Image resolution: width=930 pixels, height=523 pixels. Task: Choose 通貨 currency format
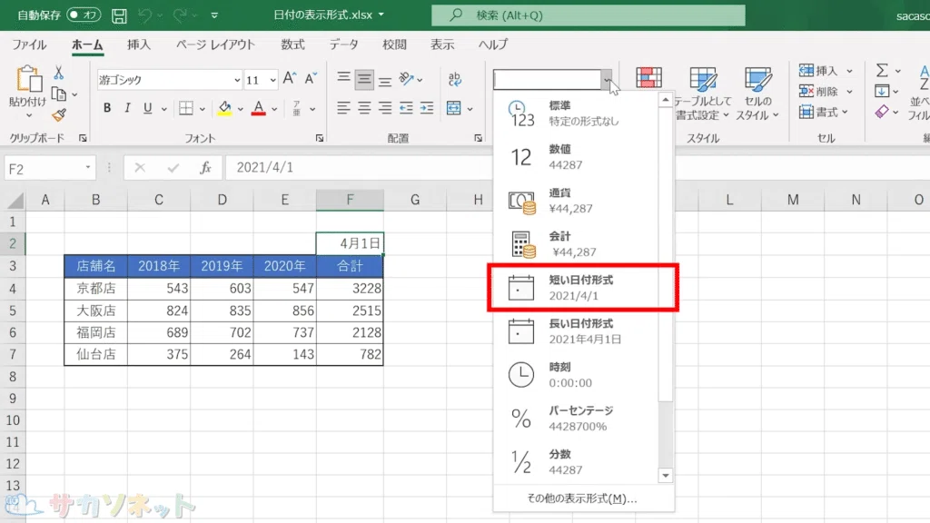575,201
